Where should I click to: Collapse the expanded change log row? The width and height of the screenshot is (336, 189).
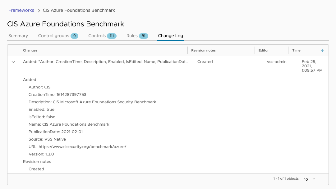point(13,62)
